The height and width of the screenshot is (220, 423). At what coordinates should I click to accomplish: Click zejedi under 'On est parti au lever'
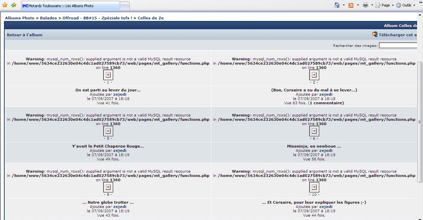[x=120, y=94]
